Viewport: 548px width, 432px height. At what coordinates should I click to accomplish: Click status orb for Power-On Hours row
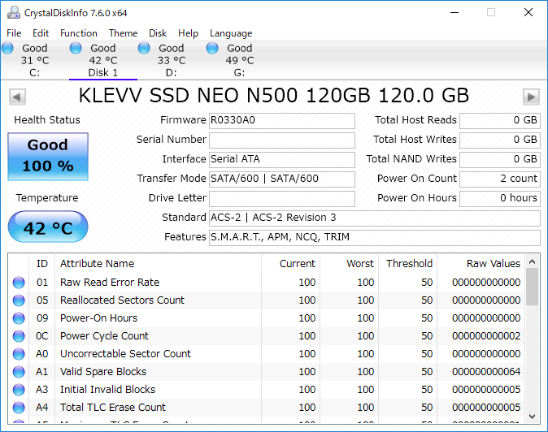click(x=19, y=318)
